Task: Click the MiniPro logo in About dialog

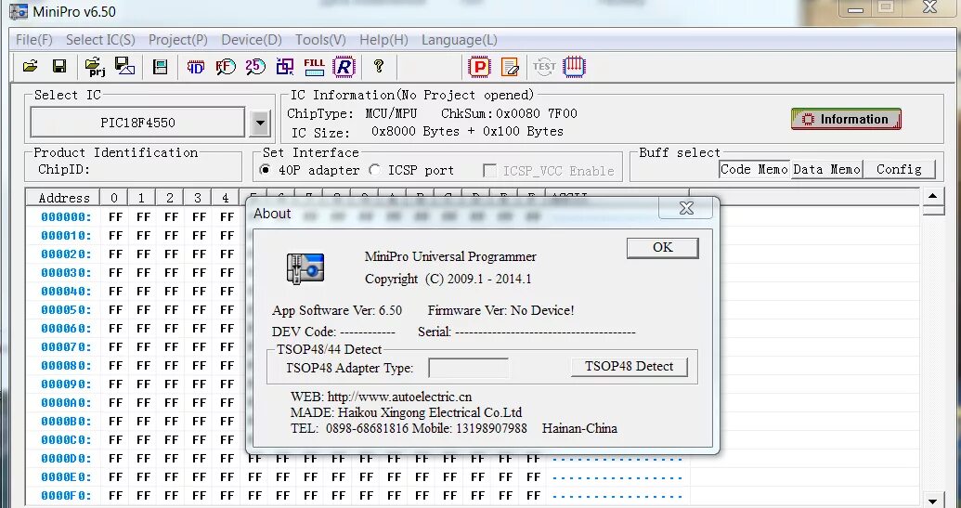Action: point(305,268)
